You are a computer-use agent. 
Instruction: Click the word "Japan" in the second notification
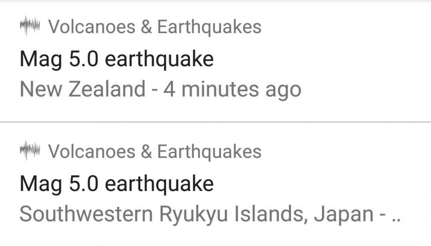click(x=344, y=214)
